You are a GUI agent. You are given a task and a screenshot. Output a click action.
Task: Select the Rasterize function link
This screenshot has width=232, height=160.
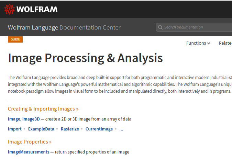70,129
